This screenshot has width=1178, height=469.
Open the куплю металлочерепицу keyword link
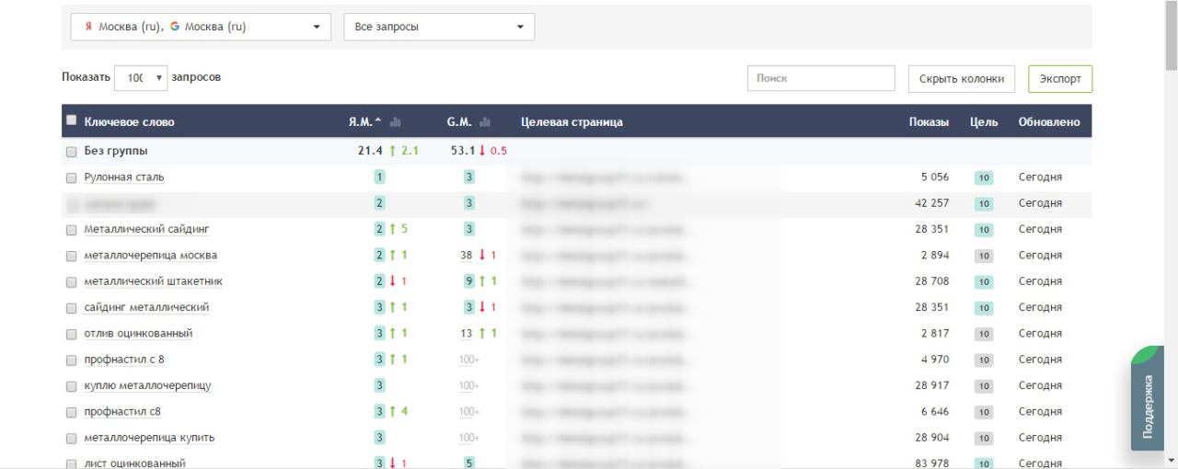pos(147,385)
